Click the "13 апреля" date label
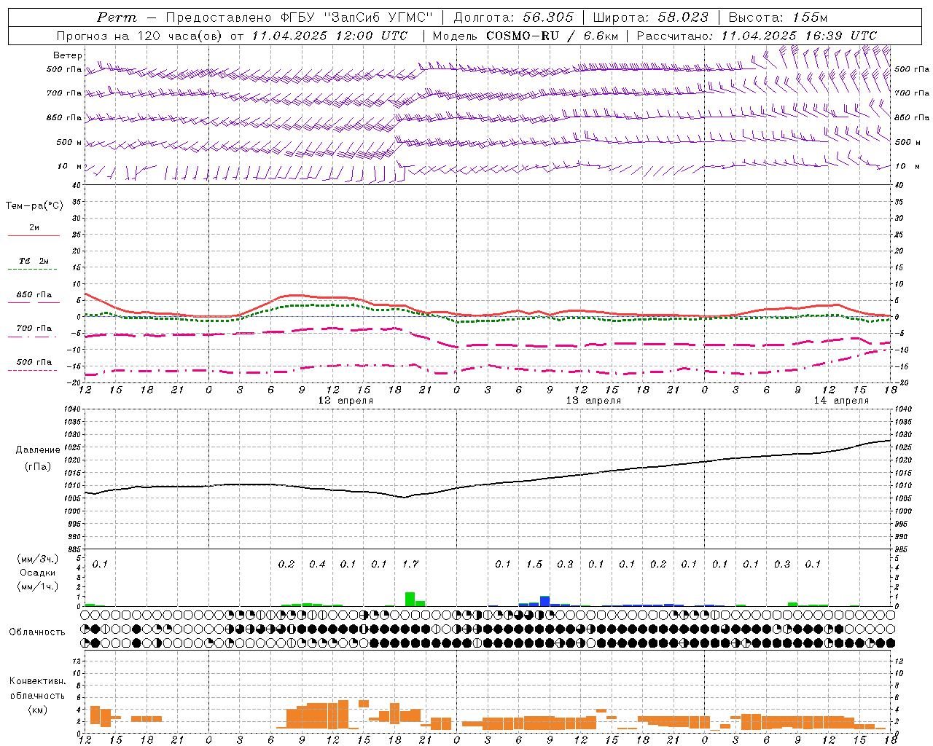The height and width of the screenshot is (746, 933). coord(594,401)
